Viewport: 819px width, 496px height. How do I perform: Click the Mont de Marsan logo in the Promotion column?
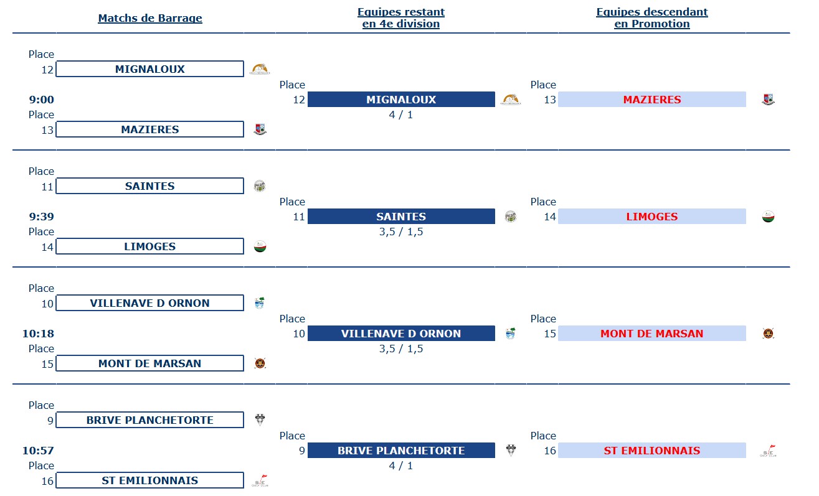tap(768, 334)
